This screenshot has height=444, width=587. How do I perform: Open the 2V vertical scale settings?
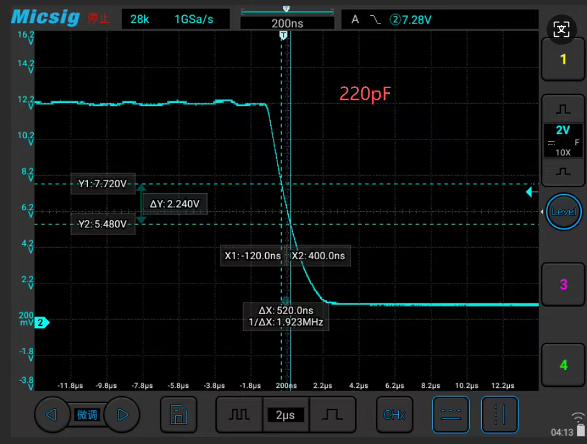click(x=563, y=140)
